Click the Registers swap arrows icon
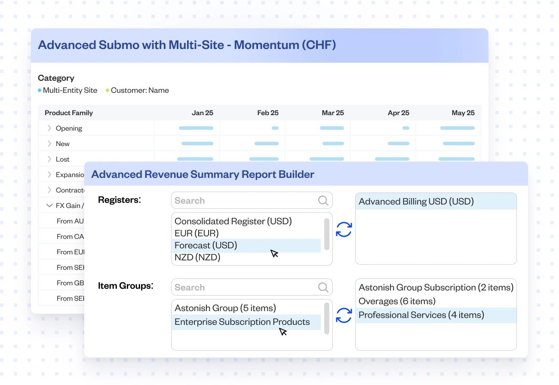This screenshot has width=559, height=385. tap(344, 229)
